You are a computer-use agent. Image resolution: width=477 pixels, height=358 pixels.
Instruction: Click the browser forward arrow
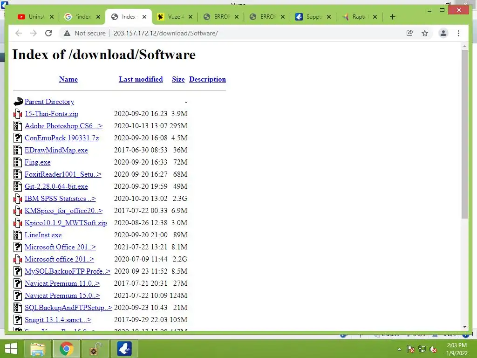(34, 33)
